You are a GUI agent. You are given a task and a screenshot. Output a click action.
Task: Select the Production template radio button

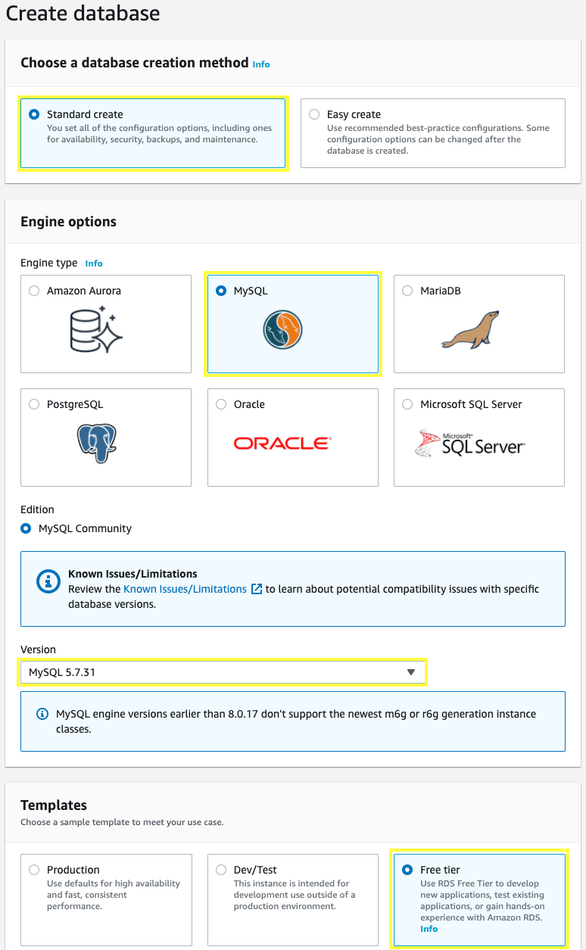click(x=34, y=870)
